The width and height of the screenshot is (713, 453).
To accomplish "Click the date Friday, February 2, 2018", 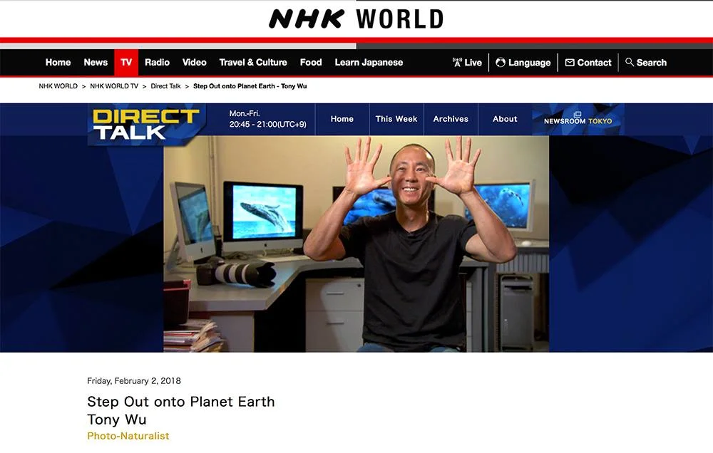I will point(134,381).
